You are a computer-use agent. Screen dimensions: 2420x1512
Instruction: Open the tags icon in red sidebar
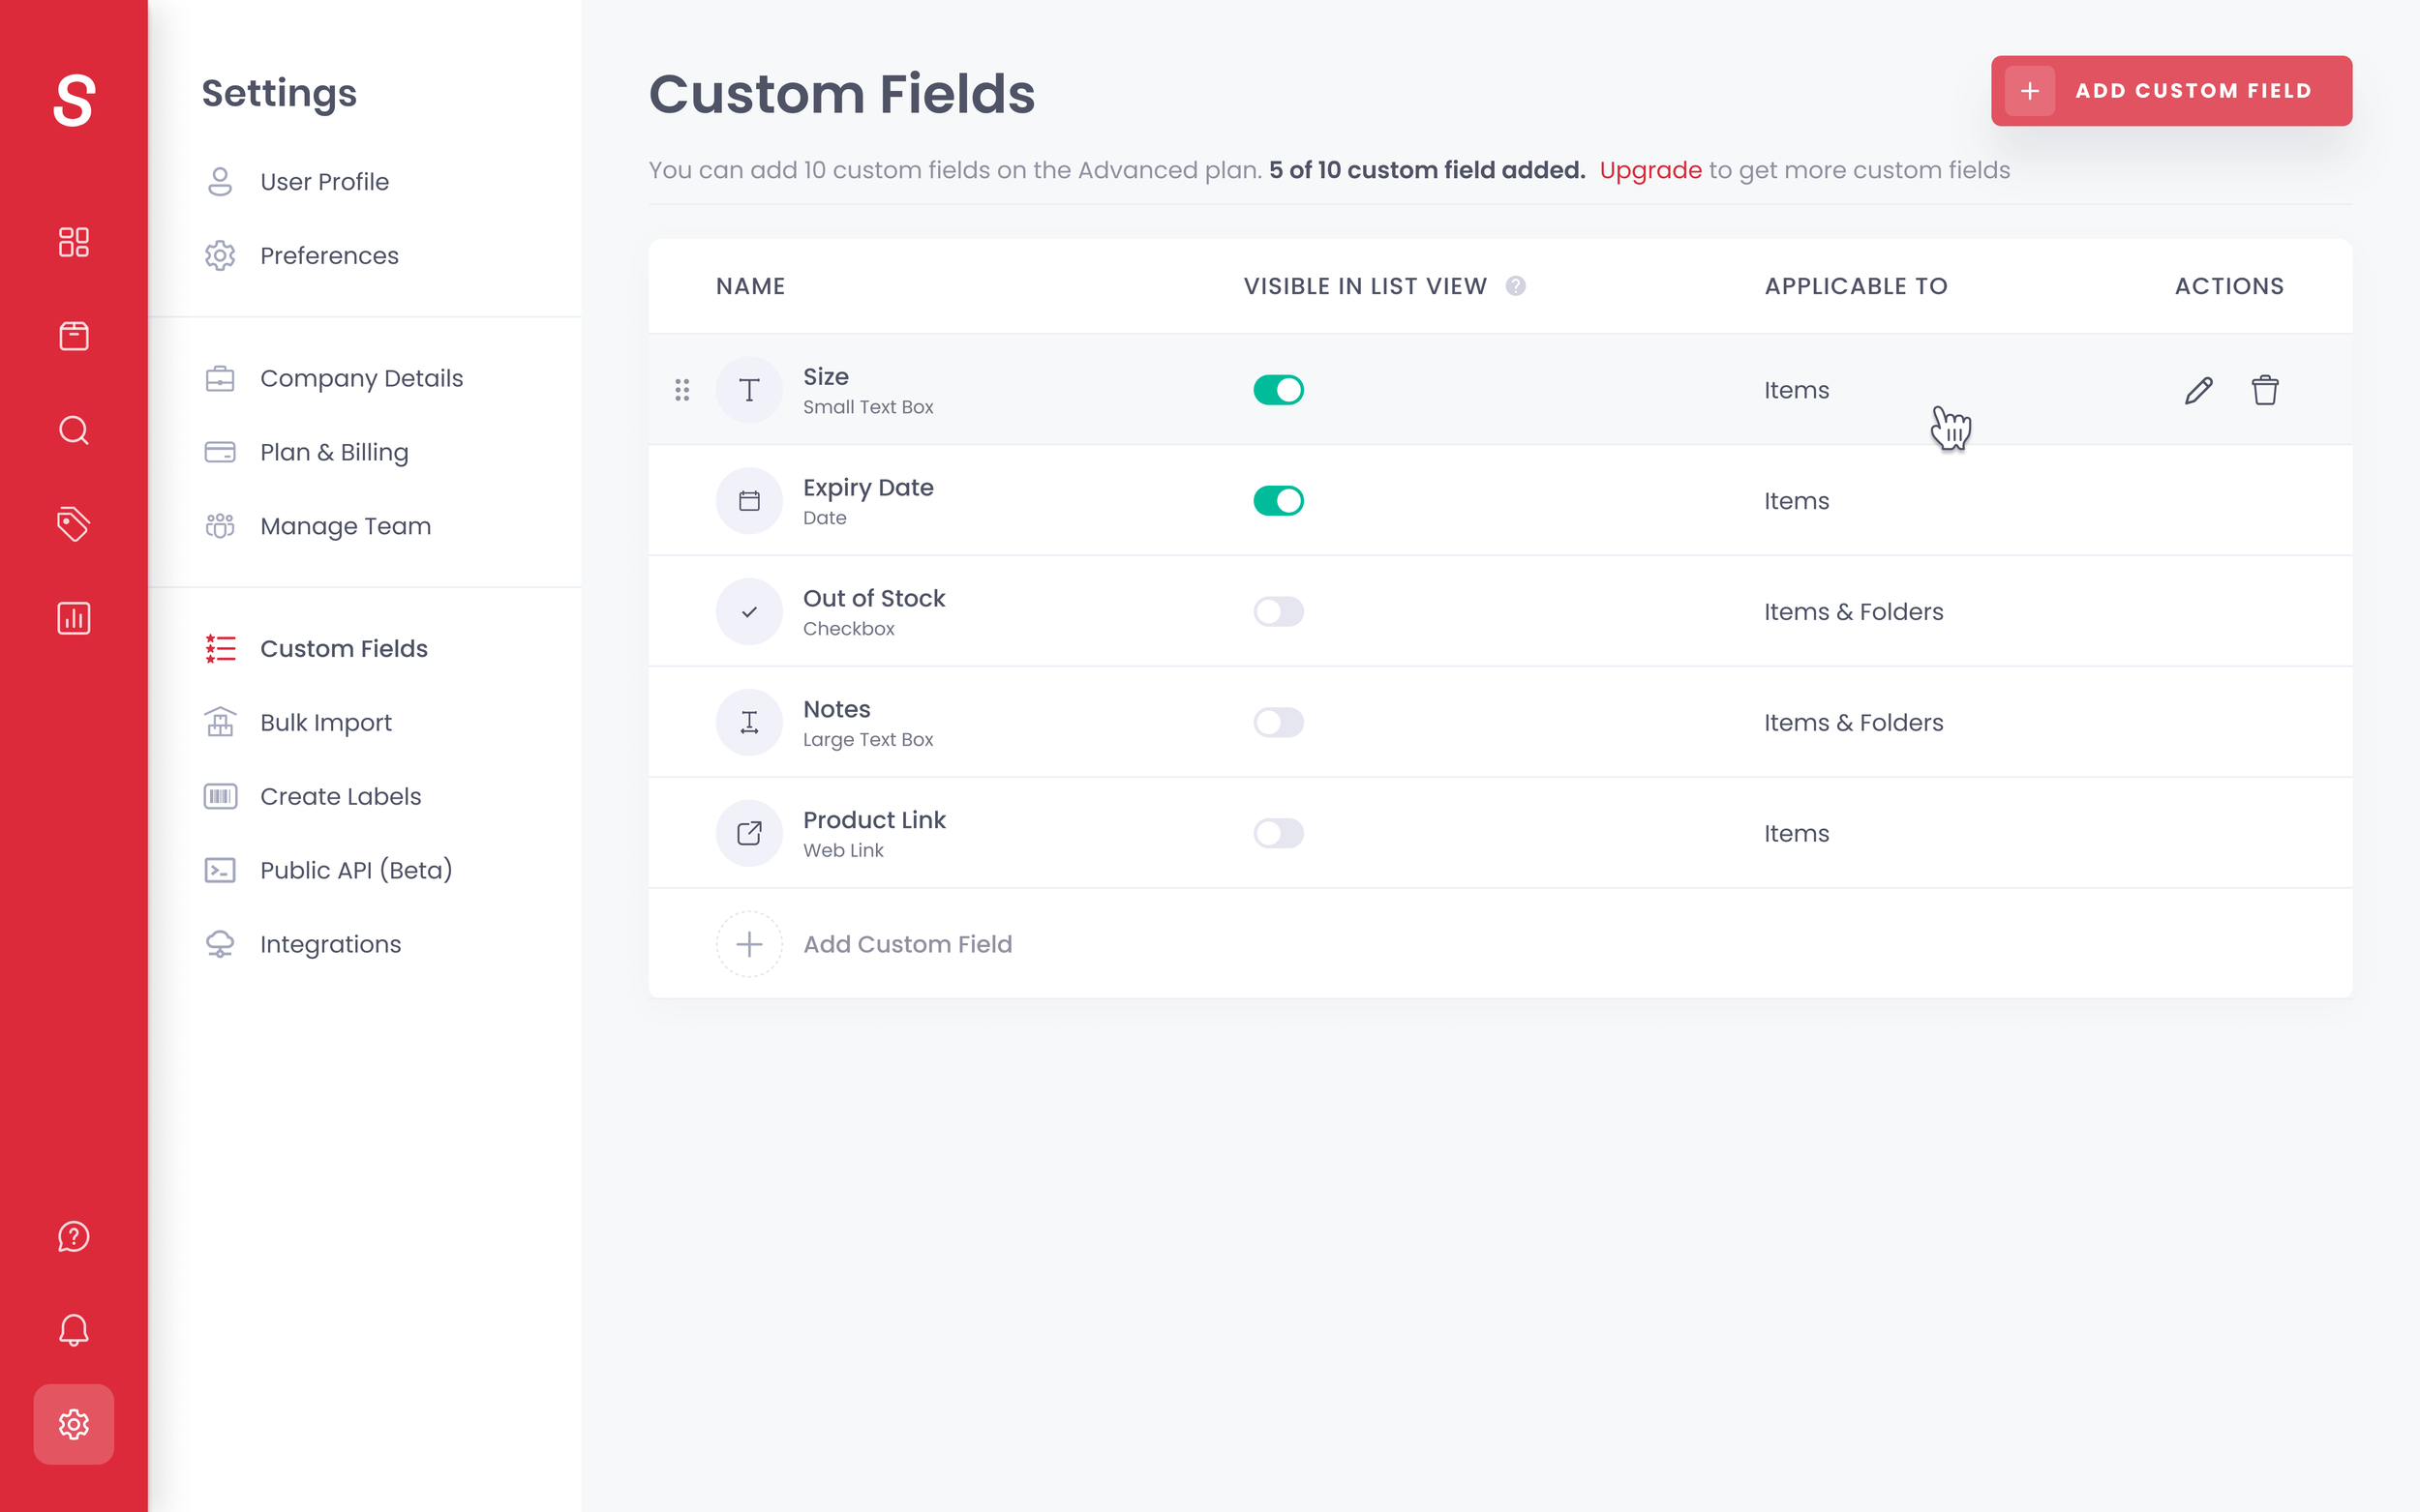point(74,524)
